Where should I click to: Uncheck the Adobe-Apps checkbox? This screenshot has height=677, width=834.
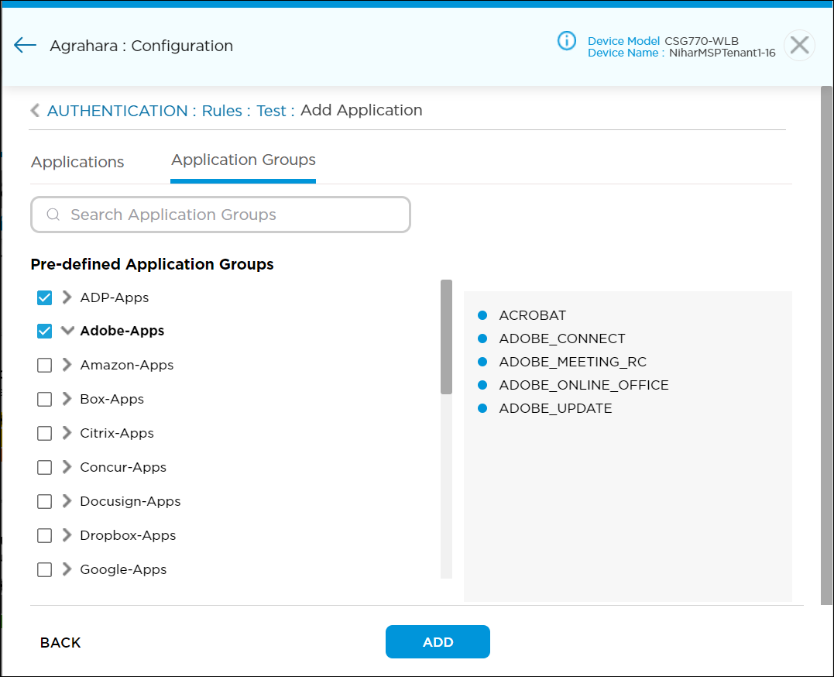(44, 331)
